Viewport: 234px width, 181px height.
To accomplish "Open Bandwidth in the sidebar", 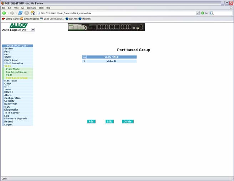I will coord(11,104).
